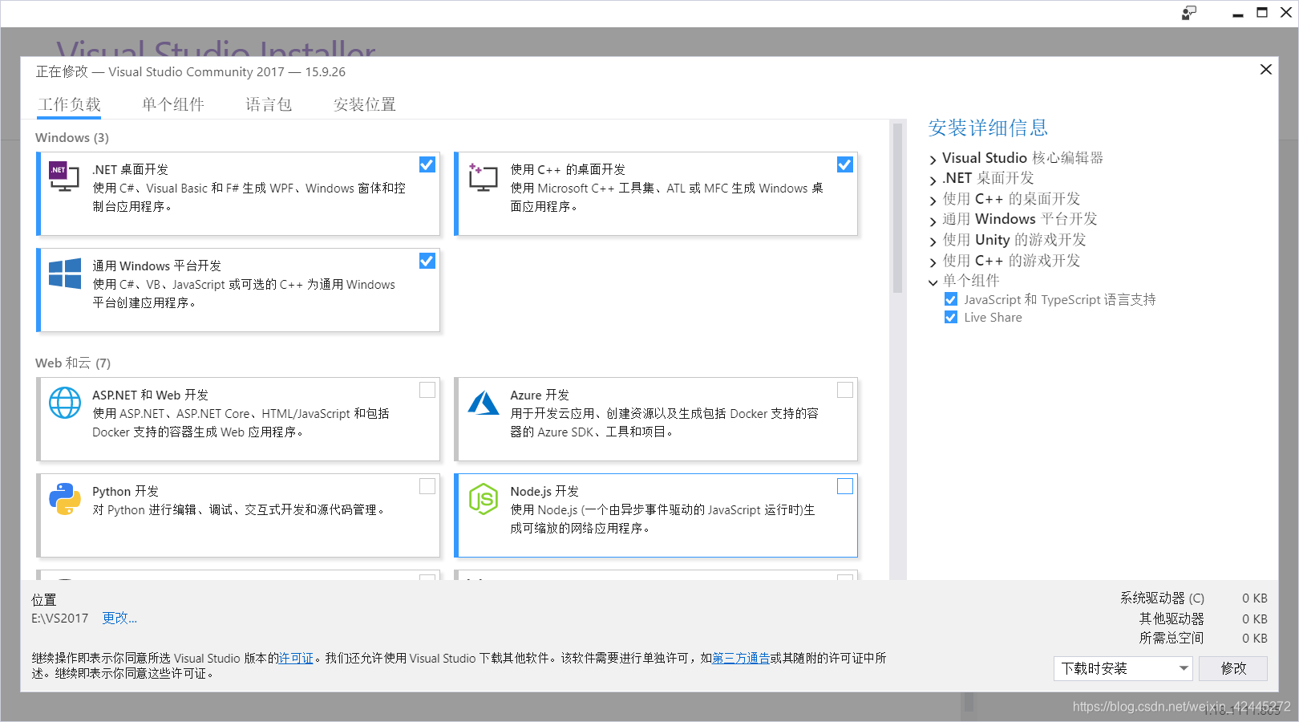
Task: Expand 通用 Windows 平台开发 in install details
Action: 933,221
